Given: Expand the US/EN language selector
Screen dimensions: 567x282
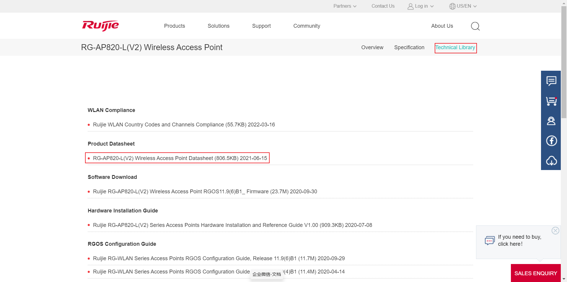Looking at the screenshot, I should (463, 6).
